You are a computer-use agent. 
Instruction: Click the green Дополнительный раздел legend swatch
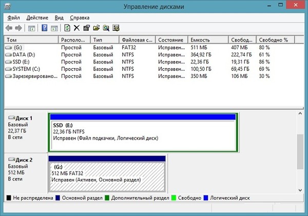tap(107, 198)
